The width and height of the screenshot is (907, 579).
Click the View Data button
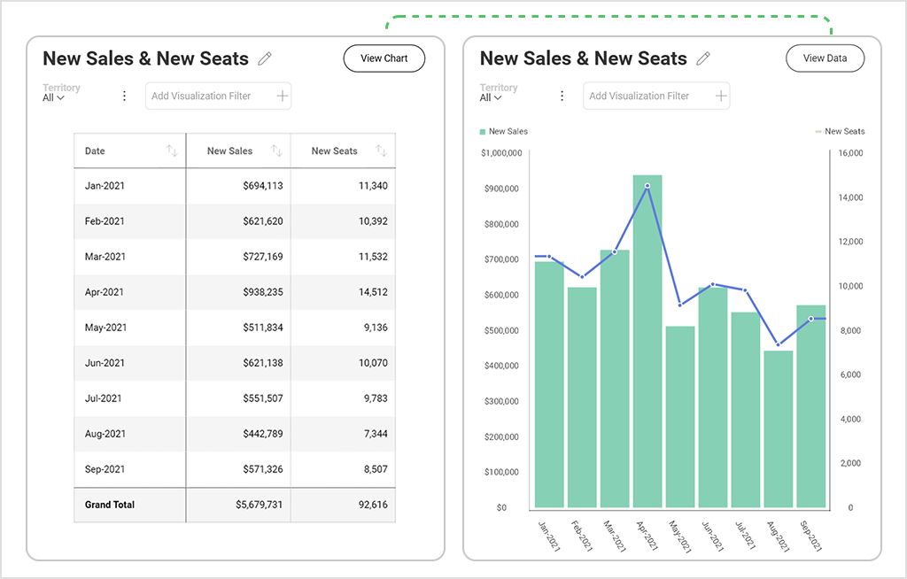(x=825, y=58)
